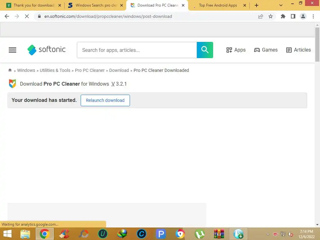Open Internet Download Manager taskbar icon
Screen dimensions: 320x240
tap(122, 234)
